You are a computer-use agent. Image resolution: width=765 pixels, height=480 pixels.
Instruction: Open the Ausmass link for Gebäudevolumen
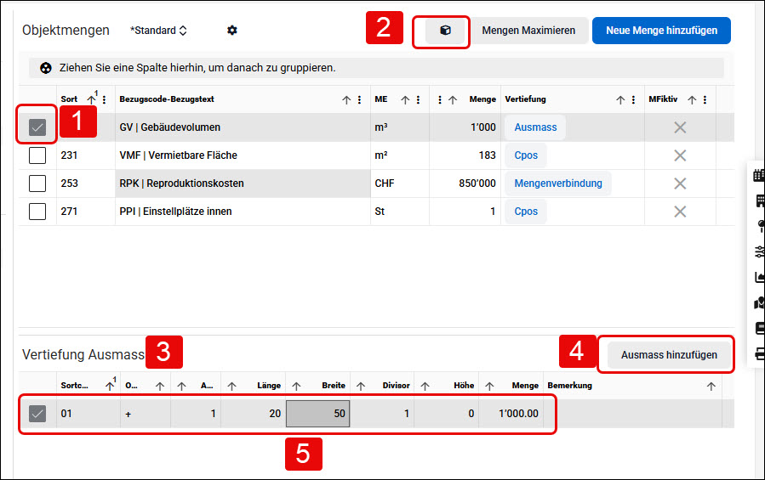[535, 127]
